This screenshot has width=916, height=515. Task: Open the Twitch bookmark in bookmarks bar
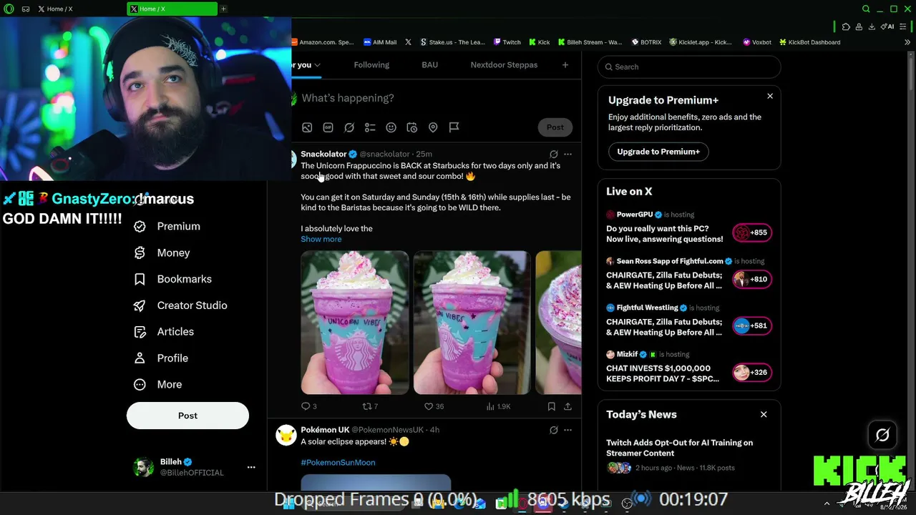click(x=507, y=42)
